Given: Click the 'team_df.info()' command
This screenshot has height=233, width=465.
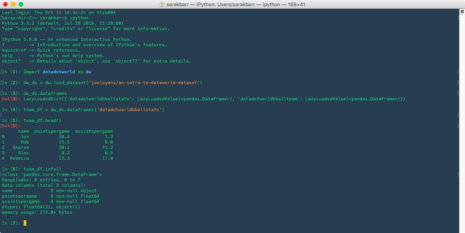Looking at the screenshot, I should pyautogui.click(x=42, y=169).
